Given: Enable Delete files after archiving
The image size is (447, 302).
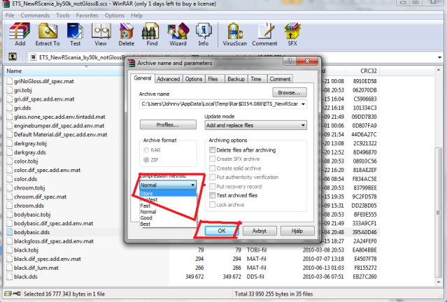Looking at the screenshot, I should click(212, 150).
